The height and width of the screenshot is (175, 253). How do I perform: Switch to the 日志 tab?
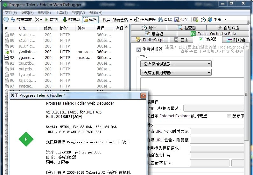pos(181,40)
